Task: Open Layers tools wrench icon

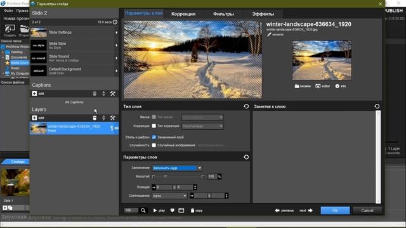Action: pos(113,118)
